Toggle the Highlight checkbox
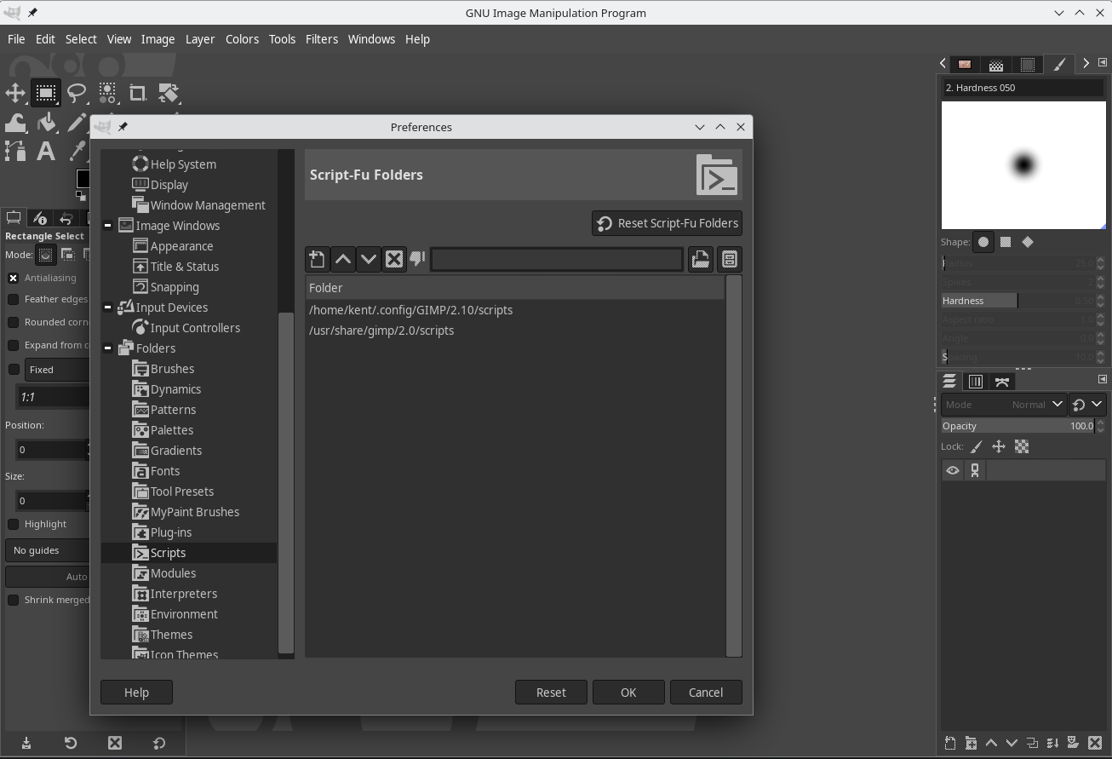1112x759 pixels. [x=14, y=524]
